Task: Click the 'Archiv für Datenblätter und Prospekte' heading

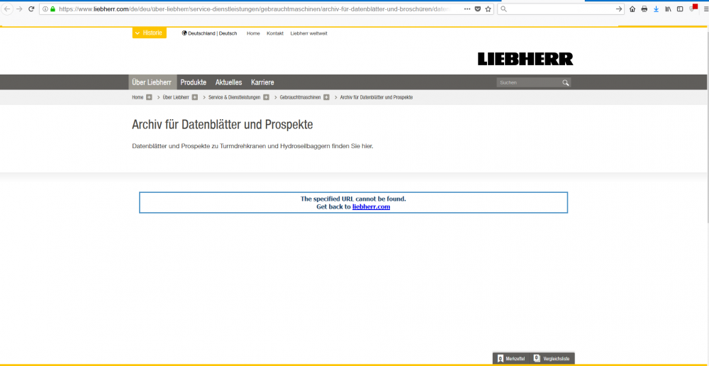Action: click(223, 125)
